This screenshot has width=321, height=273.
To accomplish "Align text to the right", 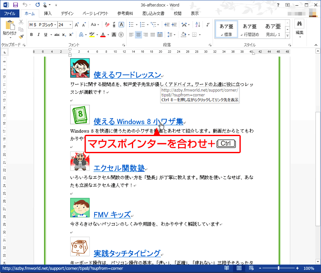I will click(146, 35).
